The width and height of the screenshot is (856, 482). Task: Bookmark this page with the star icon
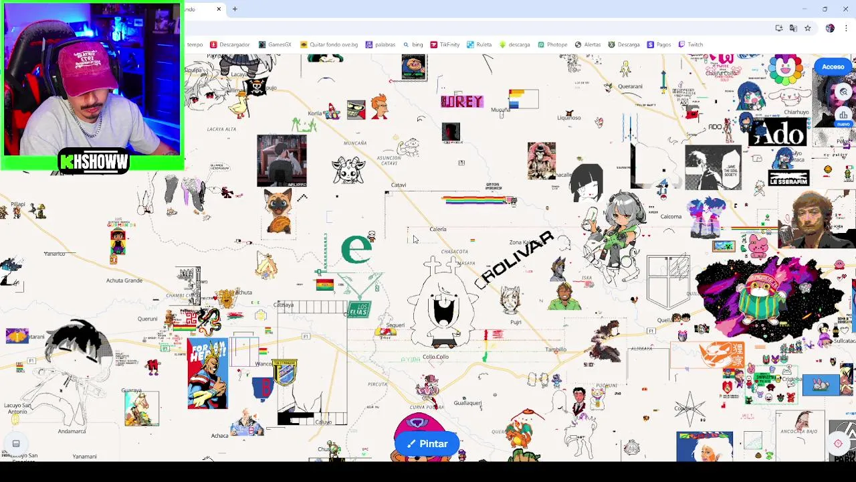point(808,28)
